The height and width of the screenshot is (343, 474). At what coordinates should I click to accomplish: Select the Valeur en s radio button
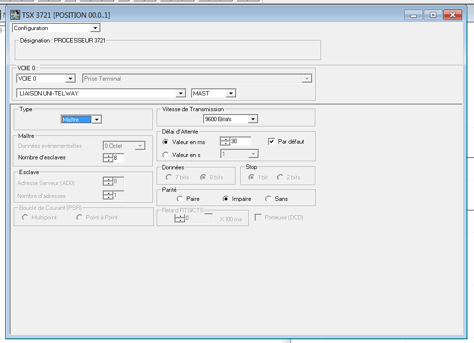(x=166, y=155)
